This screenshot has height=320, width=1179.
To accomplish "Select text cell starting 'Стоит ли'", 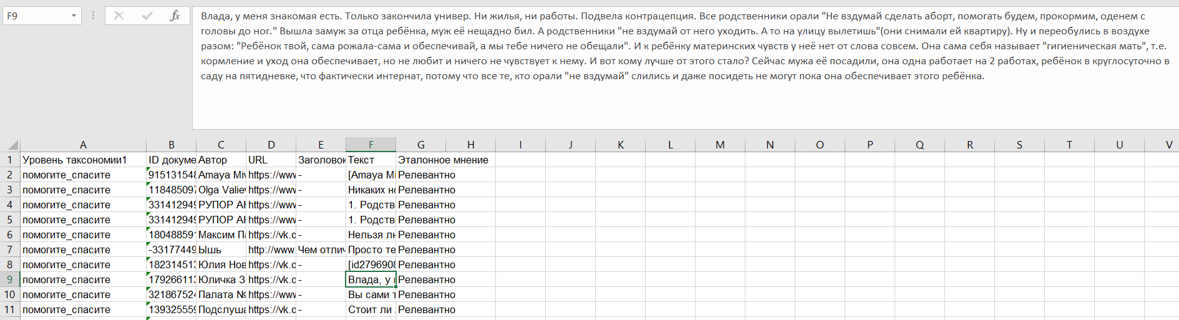I will point(371,309).
